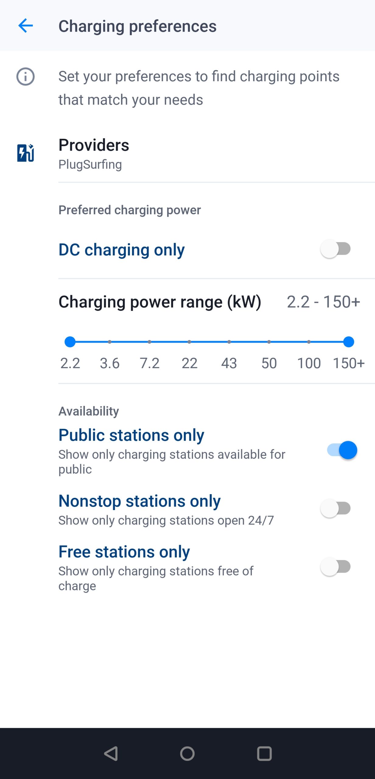Tap the Free stations only label
Image resolution: width=375 pixels, height=779 pixels.
[x=124, y=552]
